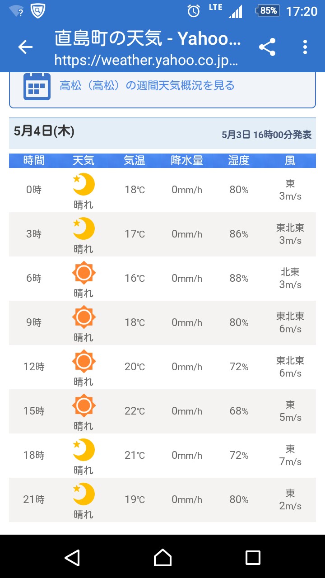Tap the share icon
Viewport: 325px width, 578px height.
point(267,47)
